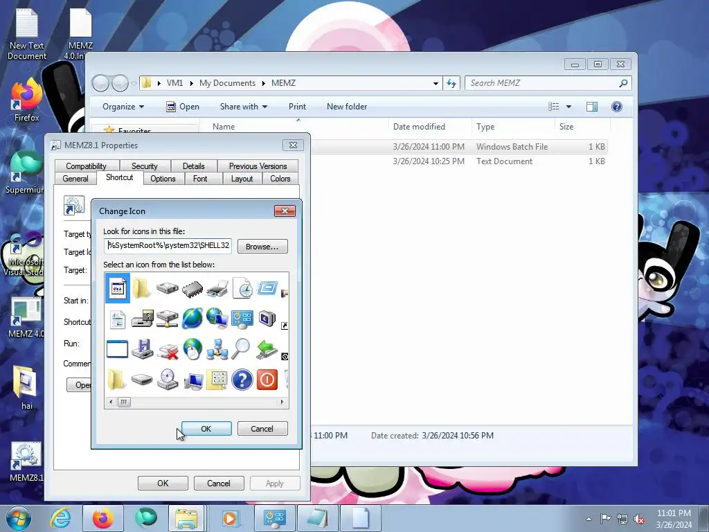Open the Layout tab
The height and width of the screenshot is (532, 709).
tap(242, 179)
